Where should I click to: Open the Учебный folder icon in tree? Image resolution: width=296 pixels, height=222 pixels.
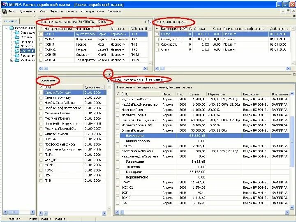pyautogui.click(x=17, y=60)
